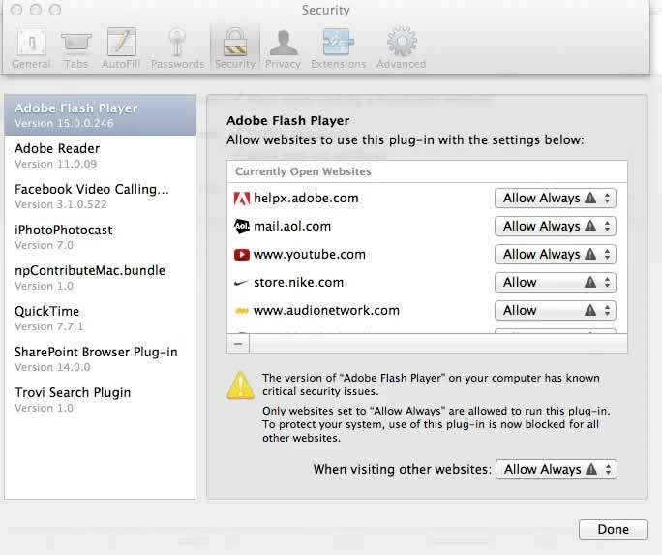Click the yellow warning triangle icon
The height and width of the screenshot is (555, 662).
(240, 385)
